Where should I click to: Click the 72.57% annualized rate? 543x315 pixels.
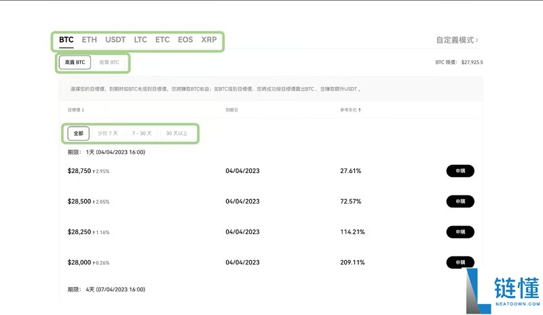click(x=350, y=202)
